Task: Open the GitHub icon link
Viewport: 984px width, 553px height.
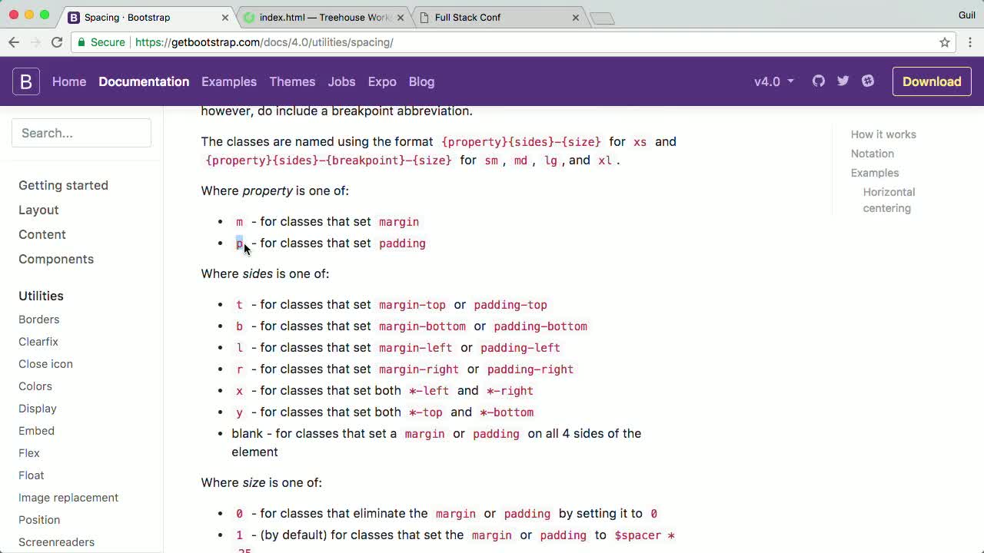Action: [819, 81]
